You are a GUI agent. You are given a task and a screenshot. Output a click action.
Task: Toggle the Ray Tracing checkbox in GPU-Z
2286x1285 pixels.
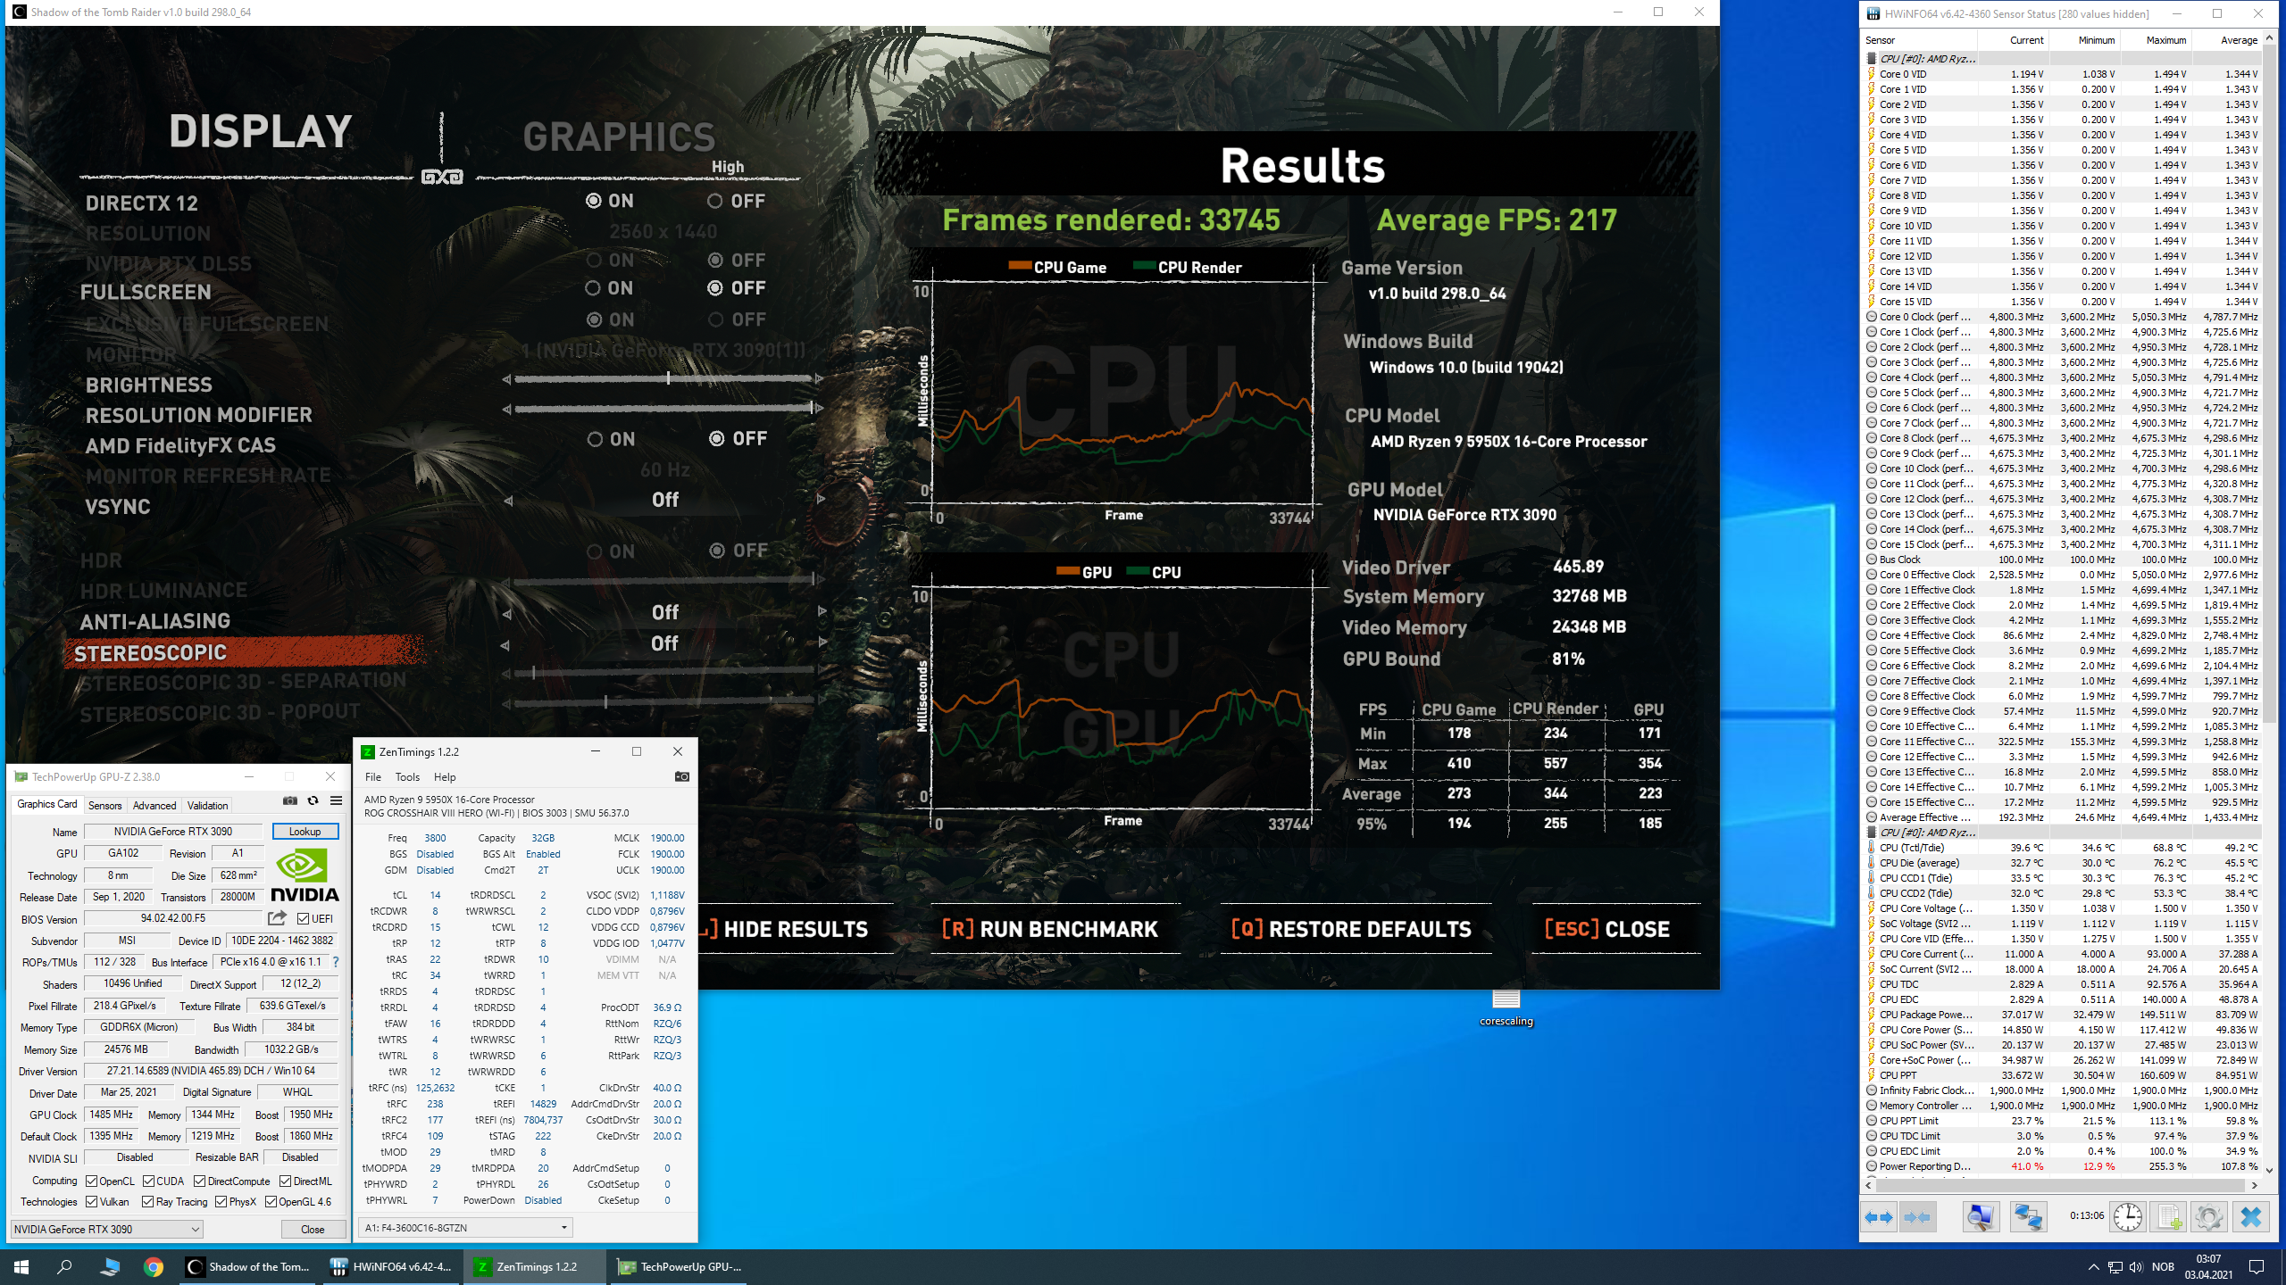click(x=148, y=1202)
